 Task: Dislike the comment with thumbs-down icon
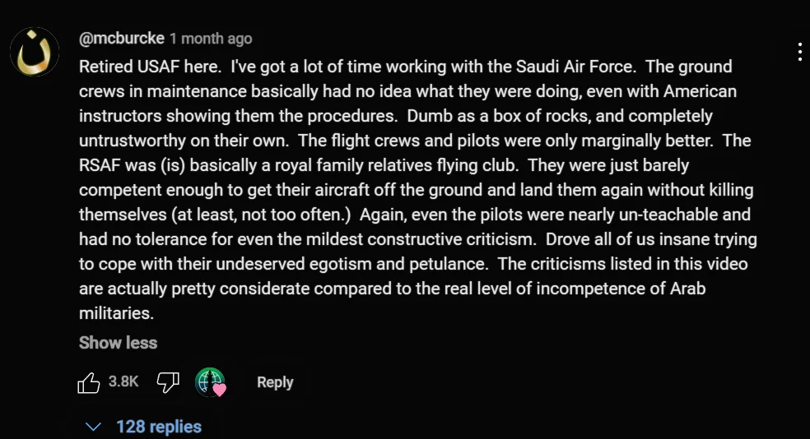point(168,382)
